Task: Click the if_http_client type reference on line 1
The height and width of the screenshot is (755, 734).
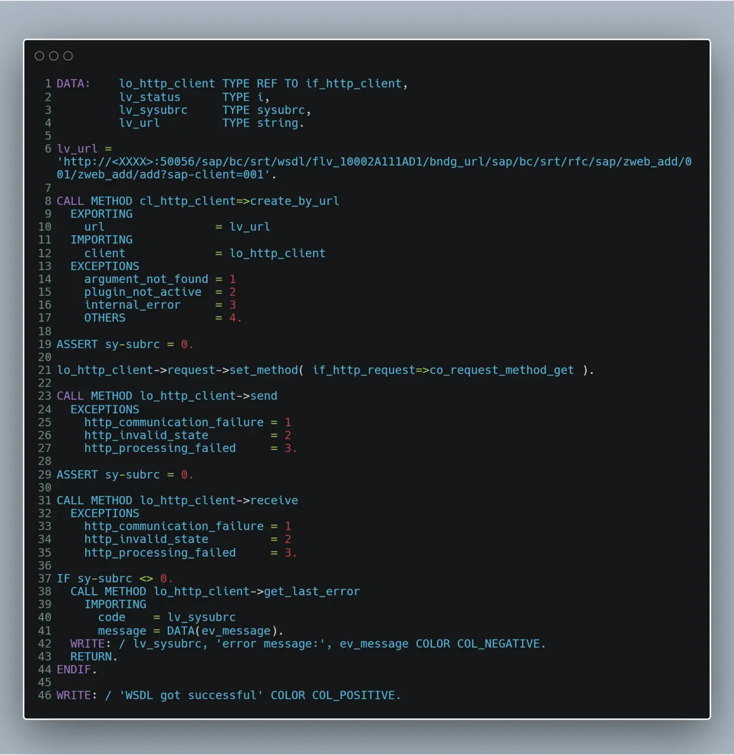Action: click(x=353, y=83)
